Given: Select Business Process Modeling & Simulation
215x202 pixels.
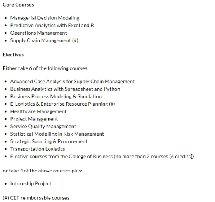Looking at the screenshot, I should pos(56,96).
